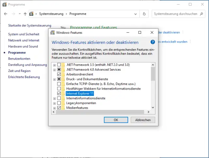Click the folder icon beside Legacykomponenten
The image size is (209, 158).
tap(63, 103)
